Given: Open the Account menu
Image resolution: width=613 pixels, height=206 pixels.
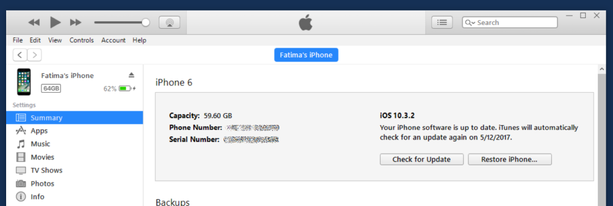Looking at the screenshot, I should click(113, 40).
